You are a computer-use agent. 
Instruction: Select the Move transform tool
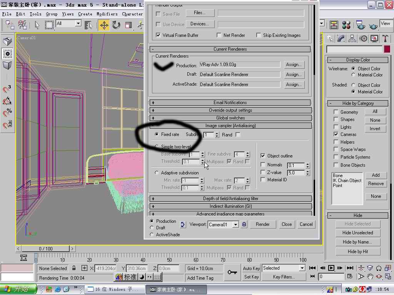click(104, 25)
